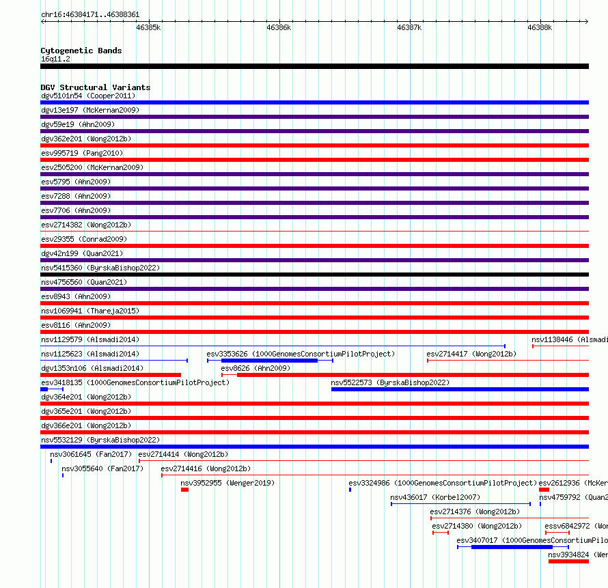The image size is (608, 588).
Task: Select nsv3061645 (Fan2017) label
Action: (91, 454)
